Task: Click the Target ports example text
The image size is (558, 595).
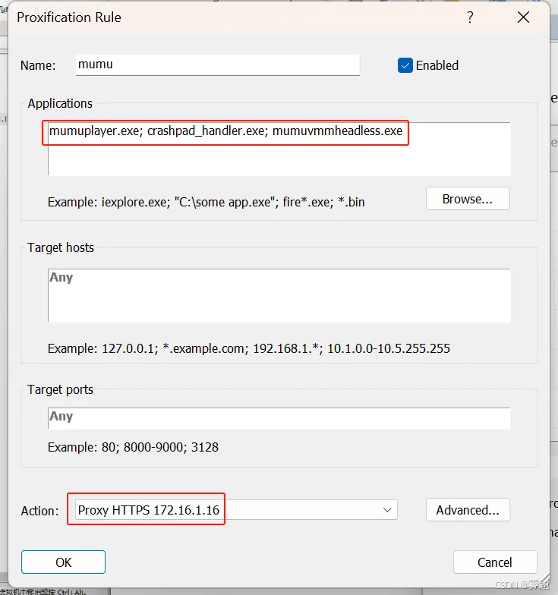Action: coord(133,447)
